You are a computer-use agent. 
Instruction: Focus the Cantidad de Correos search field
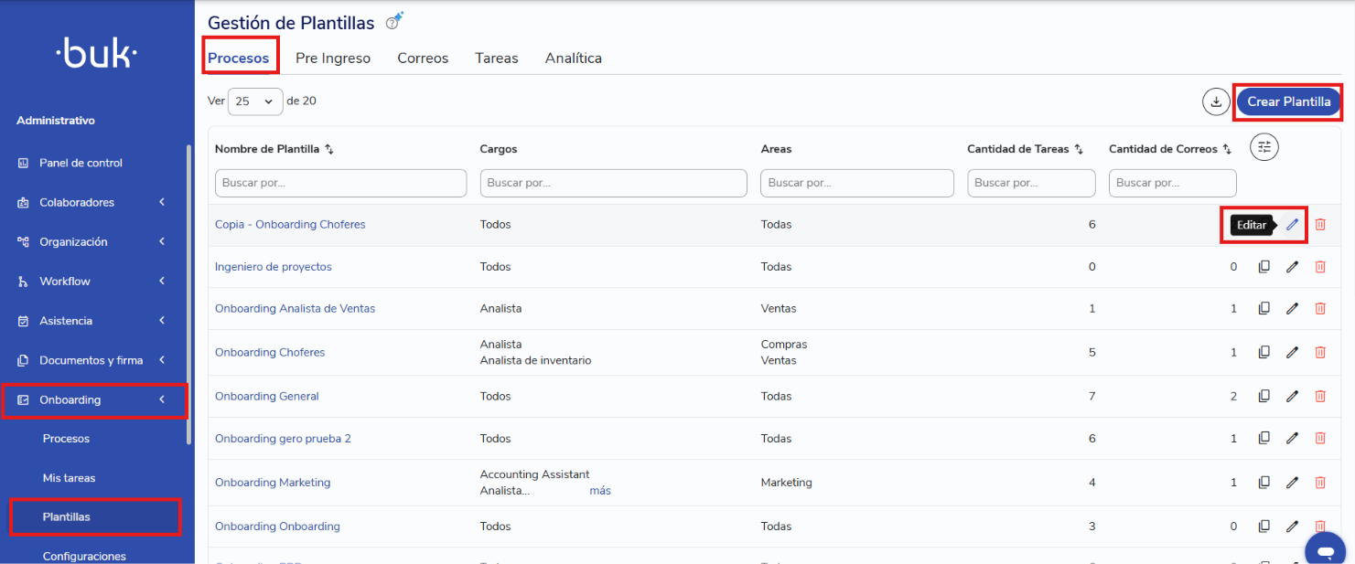click(x=1173, y=183)
